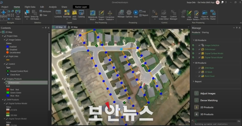This screenshot has height=126, width=242.
Task: Collapse the 2D Products section
Action: click(x=194, y=40)
